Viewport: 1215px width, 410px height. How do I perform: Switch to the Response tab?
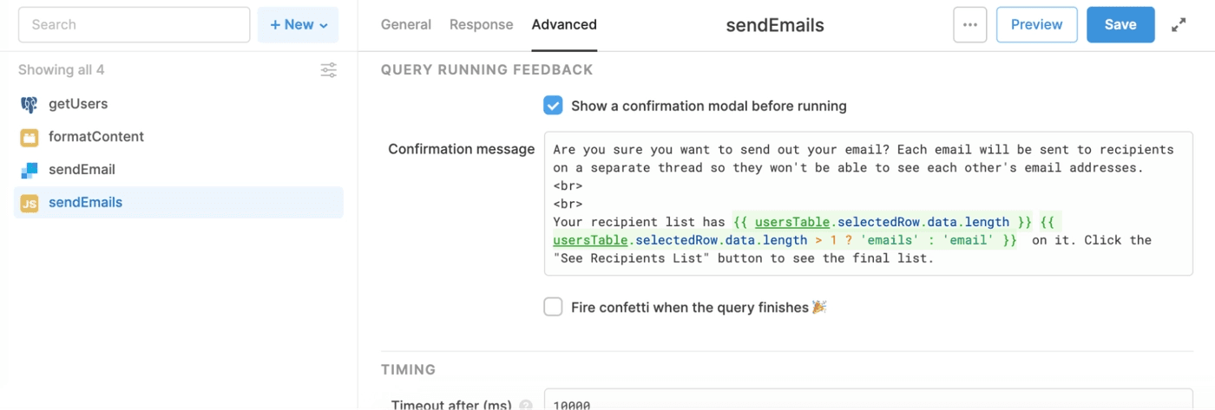coord(481,25)
